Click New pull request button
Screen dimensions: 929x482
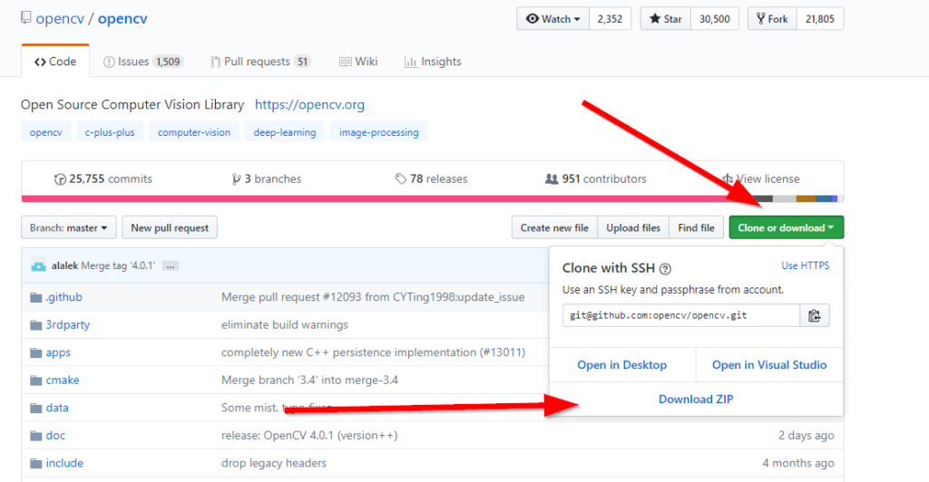170,227
